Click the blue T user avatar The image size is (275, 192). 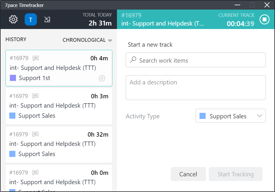tap(31, 19)
